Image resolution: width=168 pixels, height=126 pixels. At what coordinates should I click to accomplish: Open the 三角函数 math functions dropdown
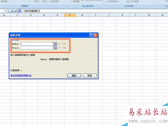(x=55, y=1)
